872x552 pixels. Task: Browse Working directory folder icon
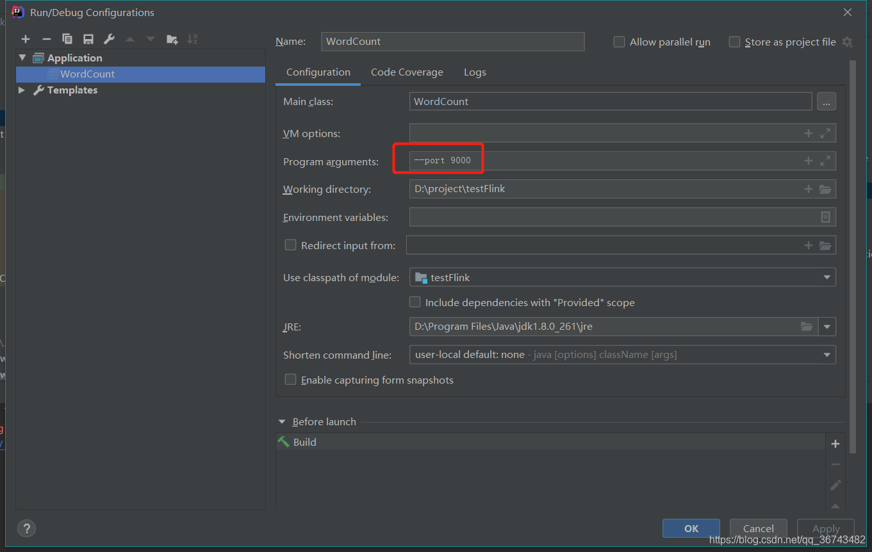coord(825,189)
